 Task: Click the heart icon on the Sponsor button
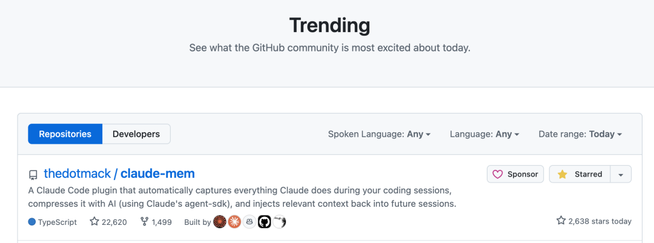pyautogui.click(x=498, y=174)
